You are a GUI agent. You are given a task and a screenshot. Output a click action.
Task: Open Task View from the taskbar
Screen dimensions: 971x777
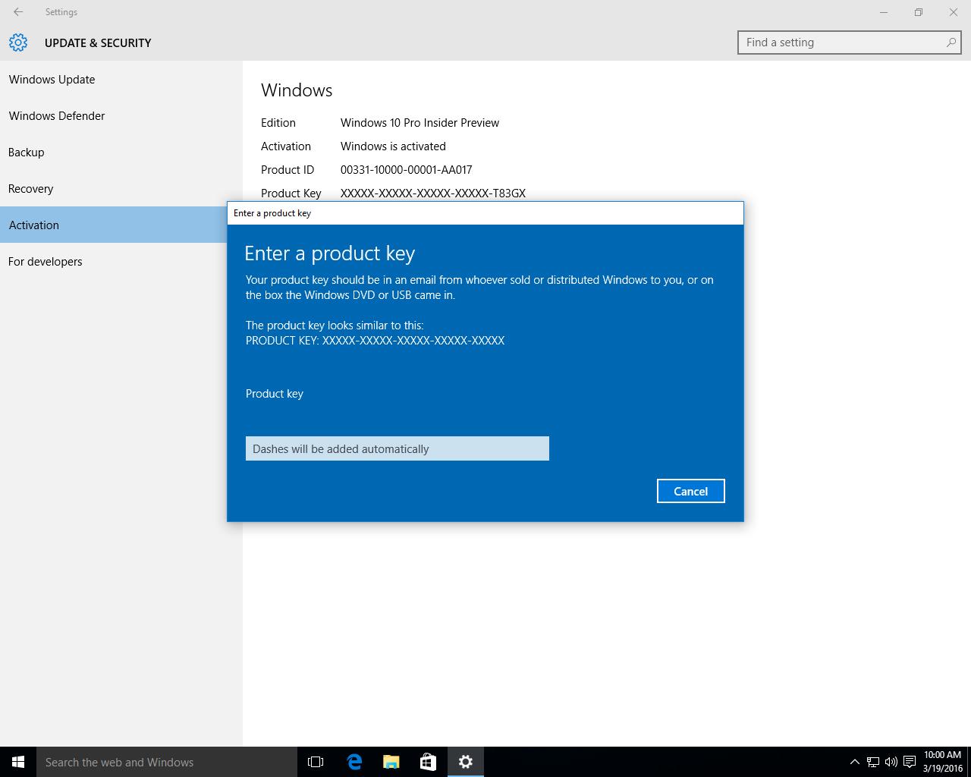(316, 762)
